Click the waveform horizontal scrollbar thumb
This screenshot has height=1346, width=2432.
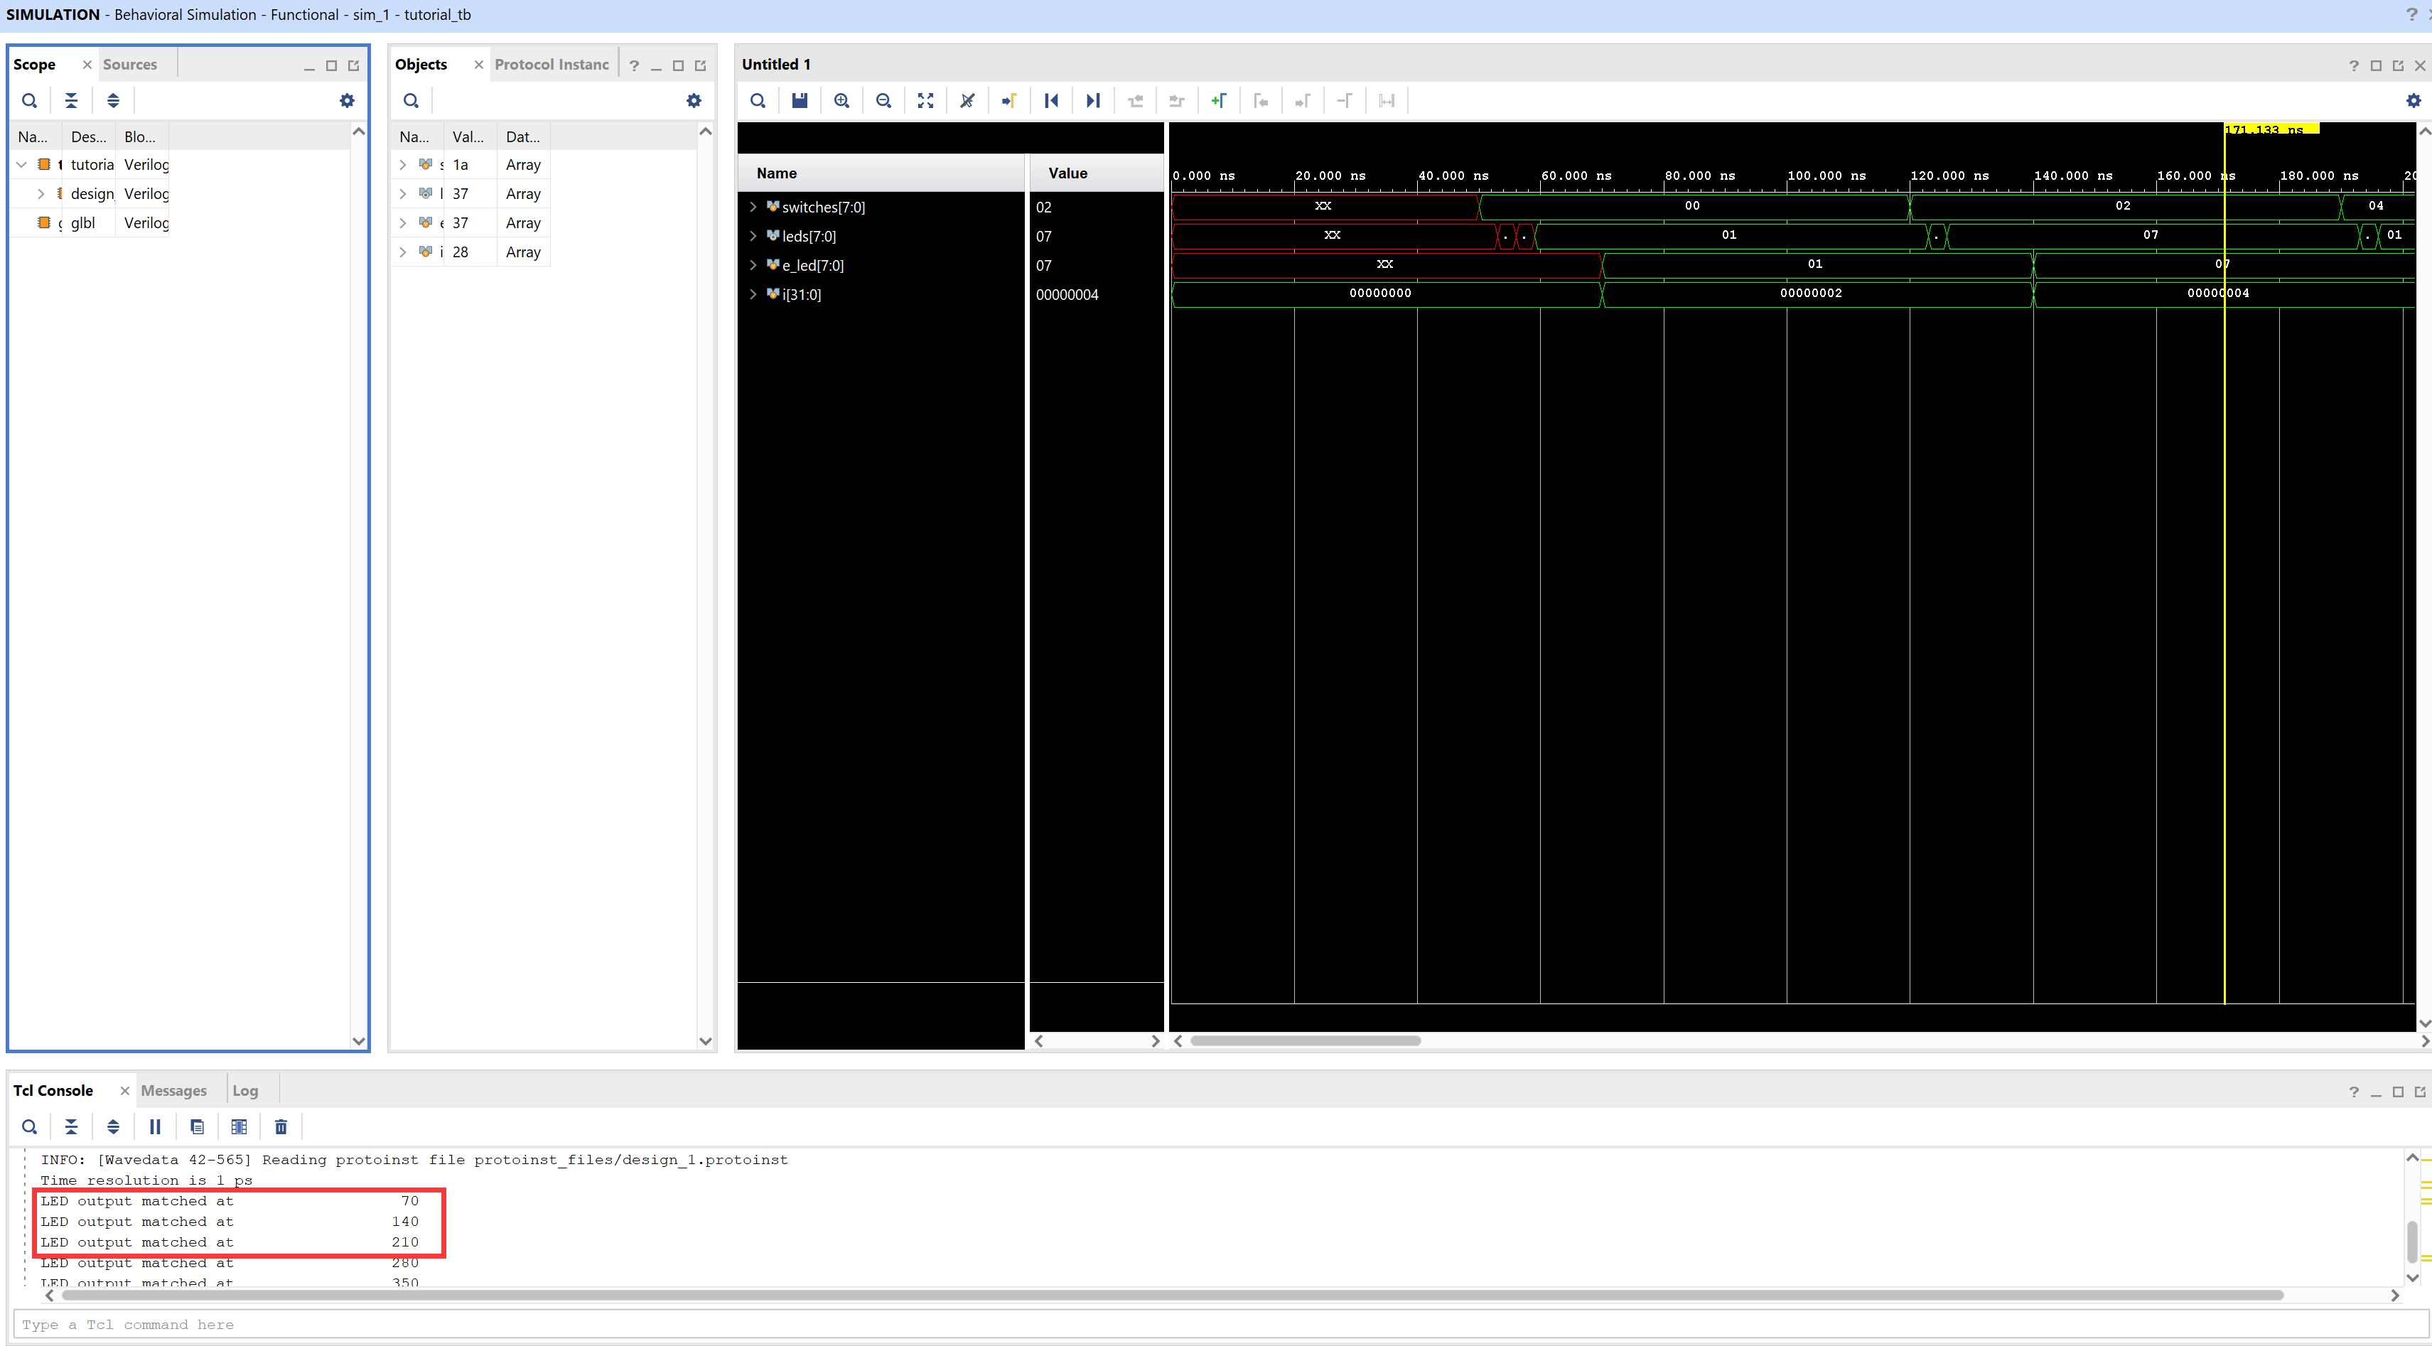(x=1305, y=1040)
